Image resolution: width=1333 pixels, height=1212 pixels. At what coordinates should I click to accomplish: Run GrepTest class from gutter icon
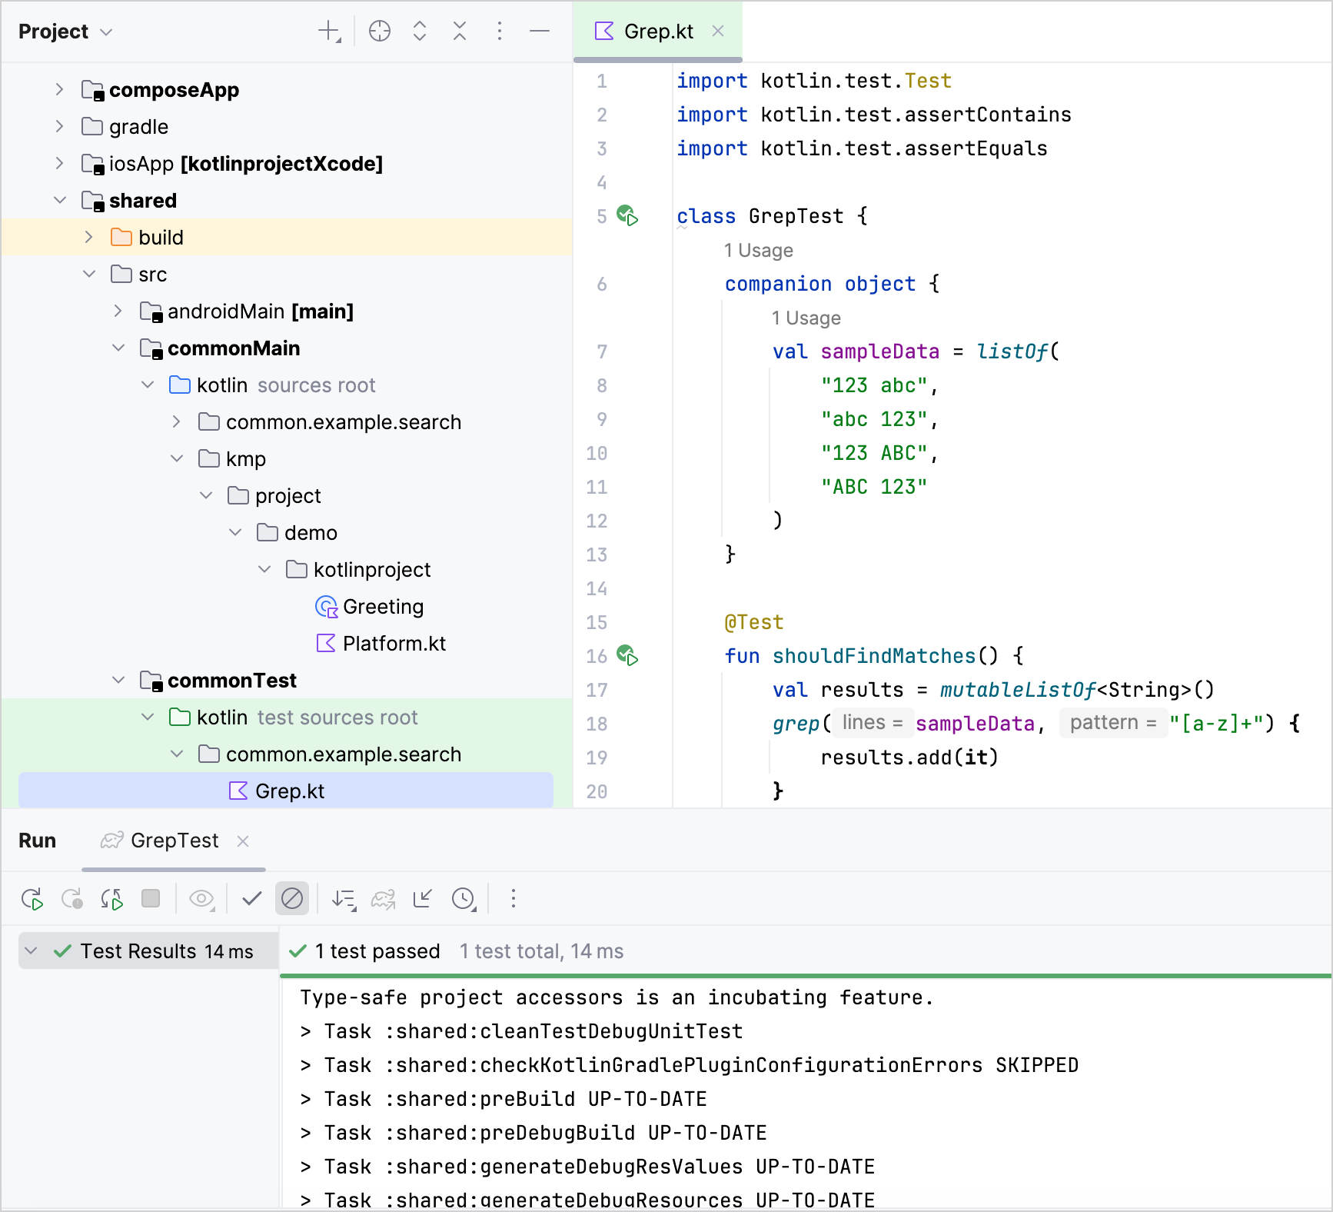click(627, 216)
